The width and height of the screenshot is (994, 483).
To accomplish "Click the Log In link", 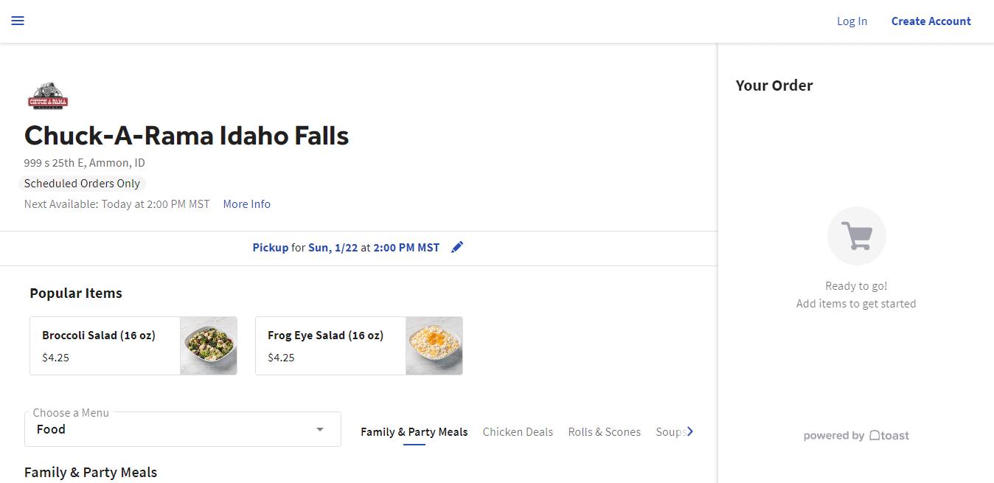I will (x=852, y=21).
